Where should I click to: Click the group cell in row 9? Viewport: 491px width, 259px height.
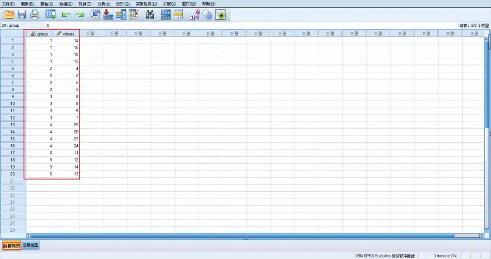pos(40,97)
